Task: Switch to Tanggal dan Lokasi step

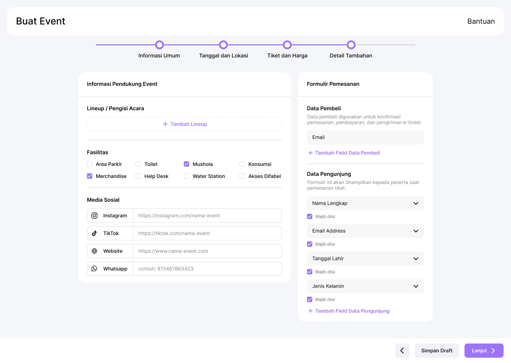Action: [224, 56]
